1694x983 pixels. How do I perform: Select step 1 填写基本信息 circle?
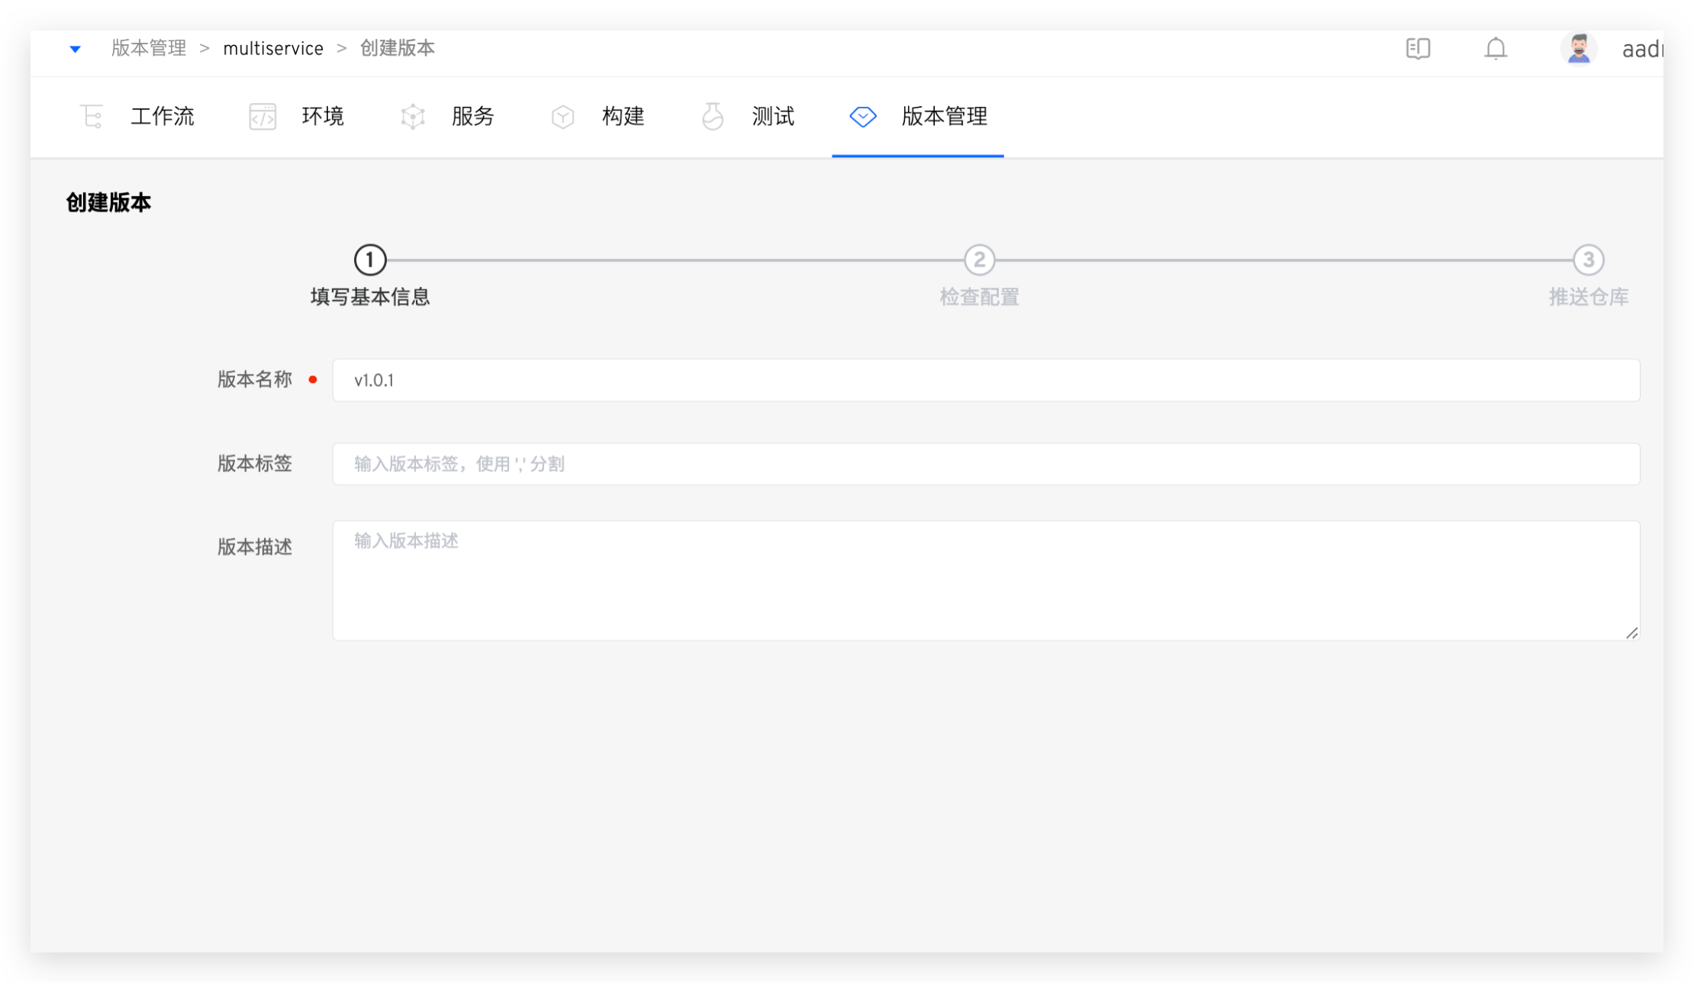pos(370,260)
